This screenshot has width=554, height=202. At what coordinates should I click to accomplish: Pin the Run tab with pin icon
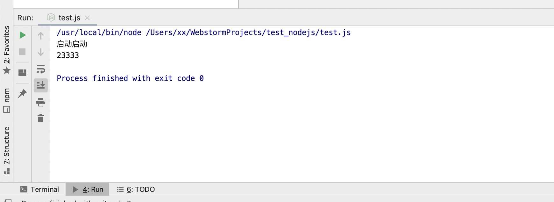(22, 93)
